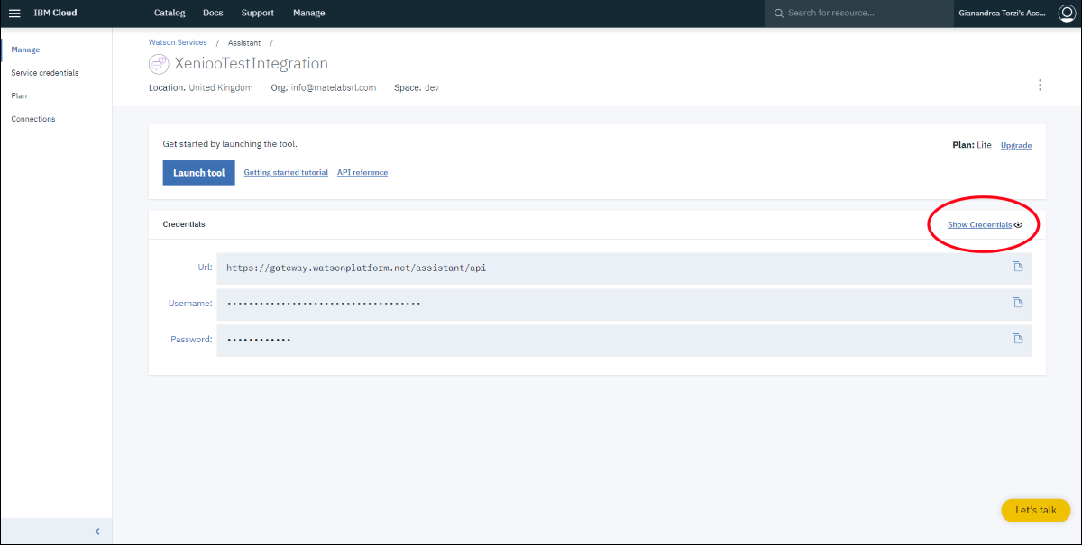Viewport: 1082px width, 545px height.
Task: Click the Upgrade plan link
Action: click(x=1016, y=145)
